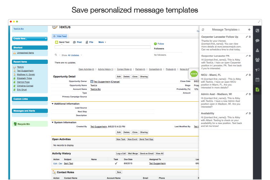Click the green Follow plus icon

[x=155, y=44]
